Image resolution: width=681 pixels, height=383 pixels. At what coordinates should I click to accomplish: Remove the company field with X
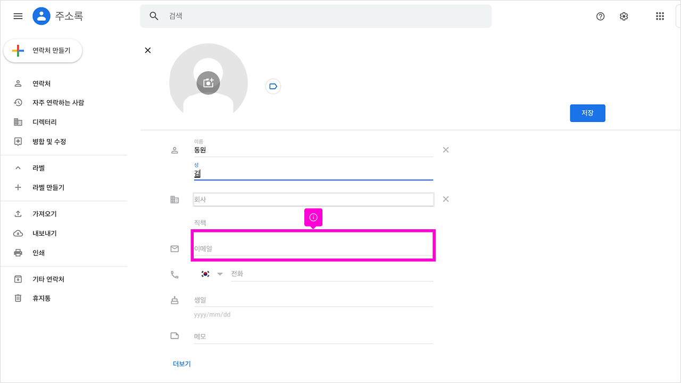click(x=446, y=199)
